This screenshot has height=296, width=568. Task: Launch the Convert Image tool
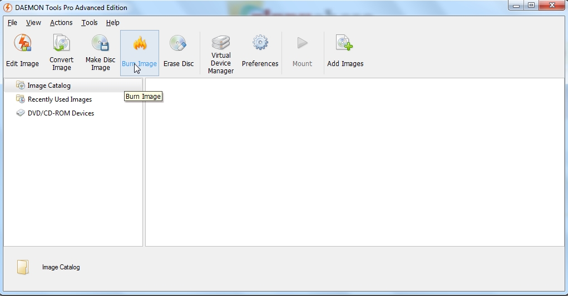pos(61,53)
